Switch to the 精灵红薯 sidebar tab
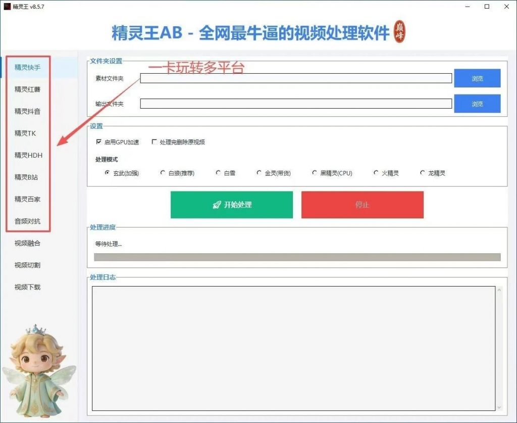Screen dimensions: 517x423 tap(27, 89)
